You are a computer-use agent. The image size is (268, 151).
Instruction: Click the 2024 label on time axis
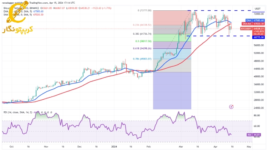(x=114, y=147)
